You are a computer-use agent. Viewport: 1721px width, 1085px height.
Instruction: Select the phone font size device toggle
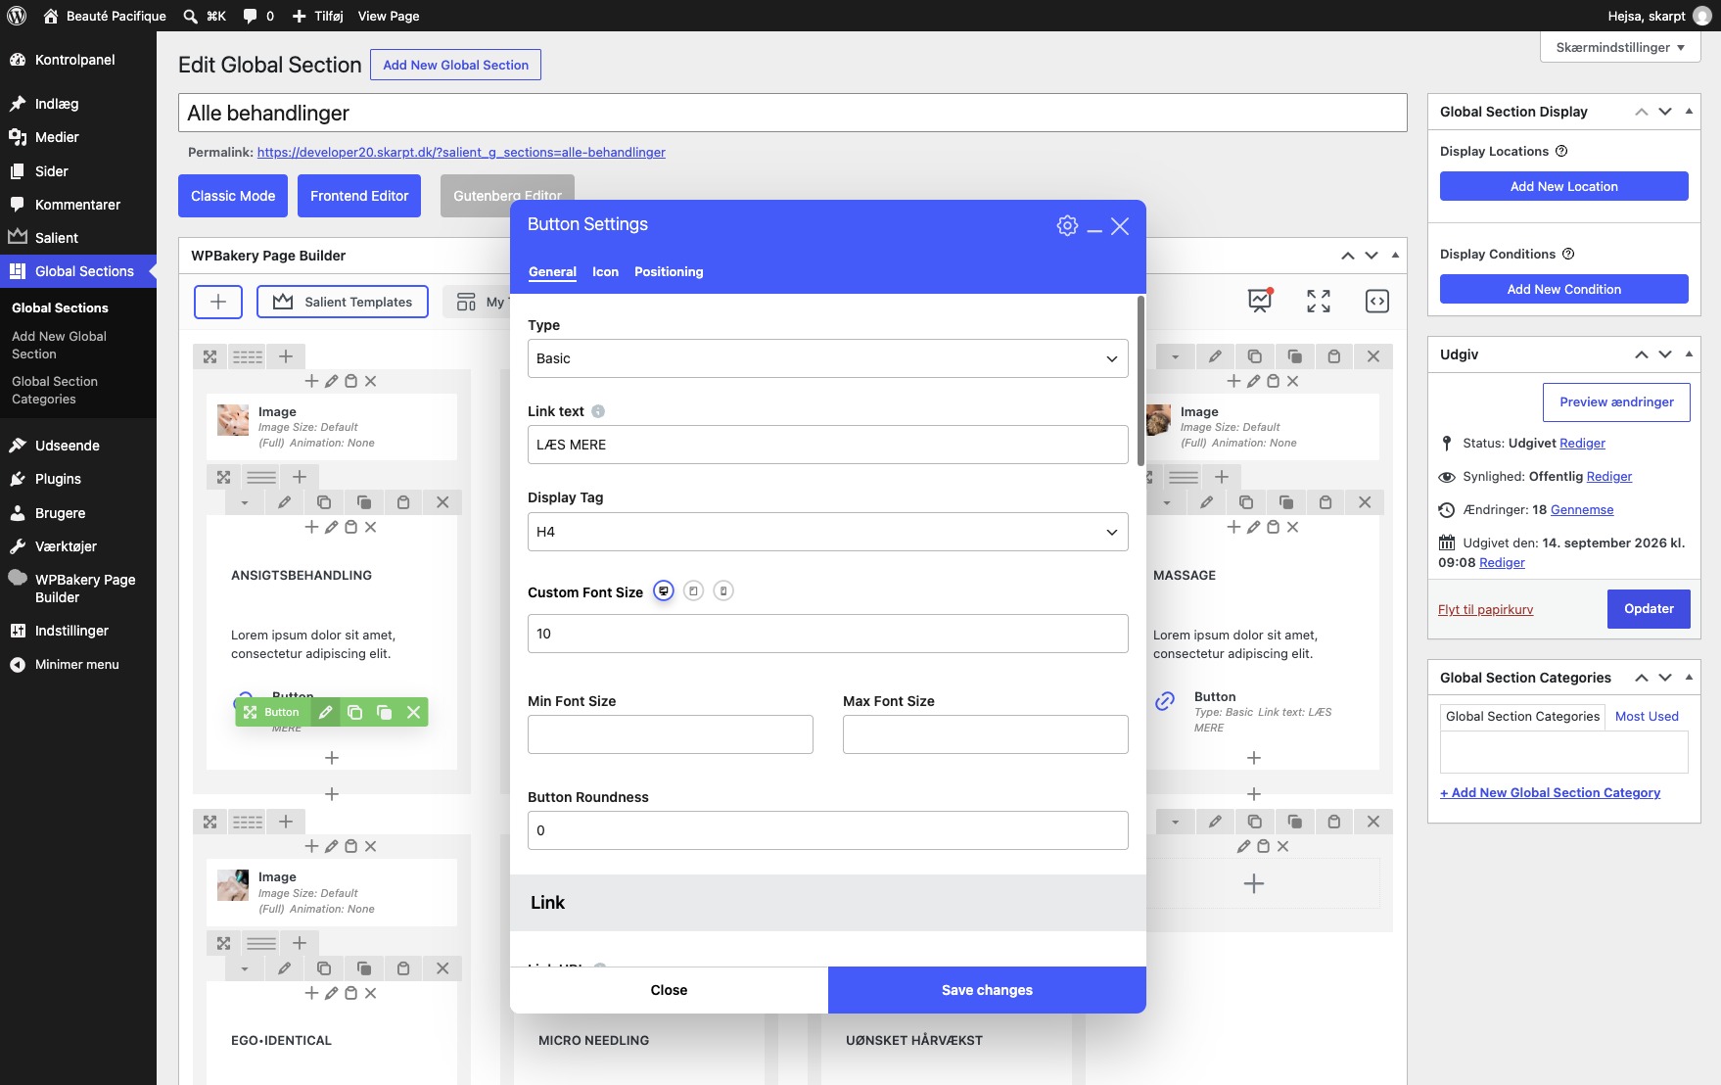click(x=723, y=591)
